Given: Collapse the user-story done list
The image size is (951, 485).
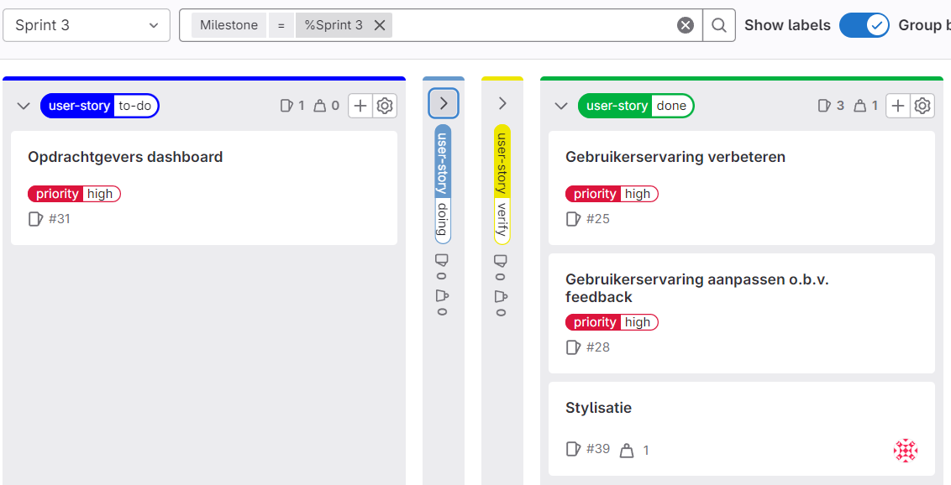Looking at the screenshot, I should coord(561,106).
